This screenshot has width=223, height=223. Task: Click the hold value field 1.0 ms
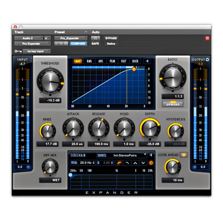point(124,144)
